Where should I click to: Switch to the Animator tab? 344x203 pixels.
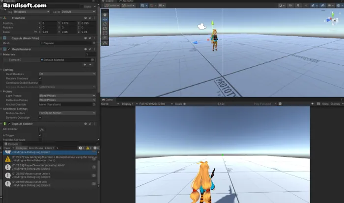[x=126, y=1]
